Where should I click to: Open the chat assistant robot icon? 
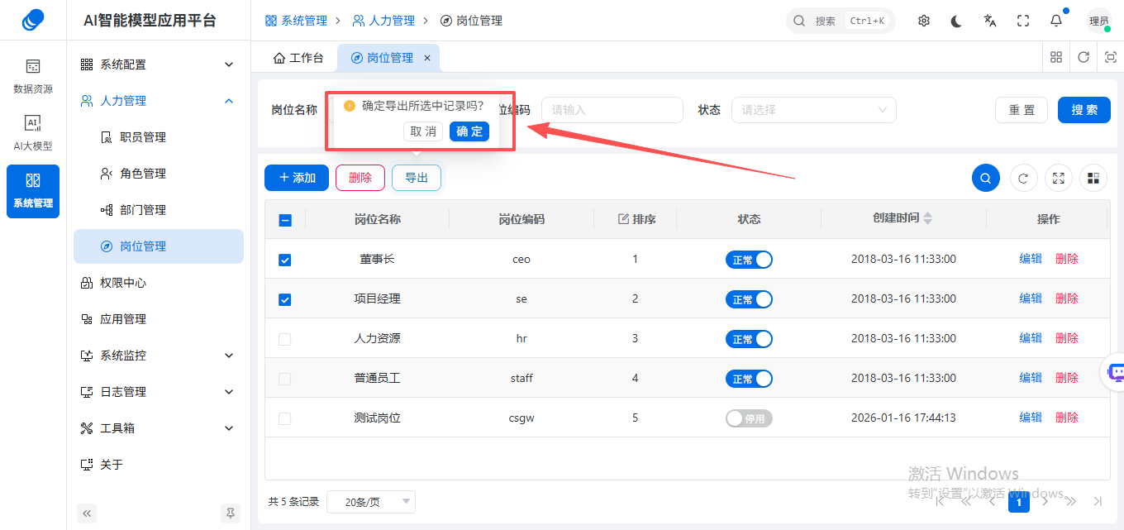[x=1116, y=373]
